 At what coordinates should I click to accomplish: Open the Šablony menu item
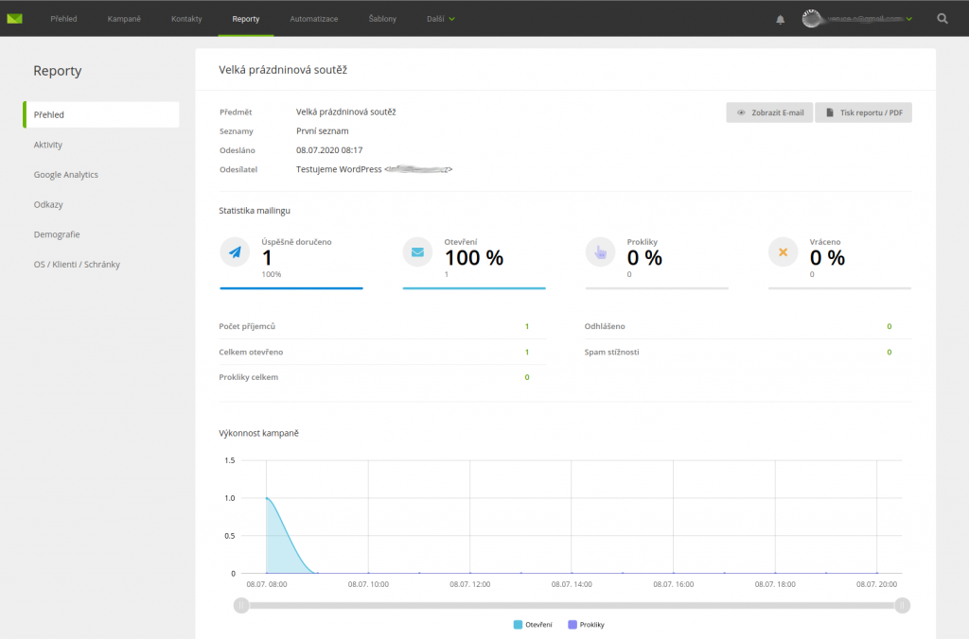click(x=382, y=19)
